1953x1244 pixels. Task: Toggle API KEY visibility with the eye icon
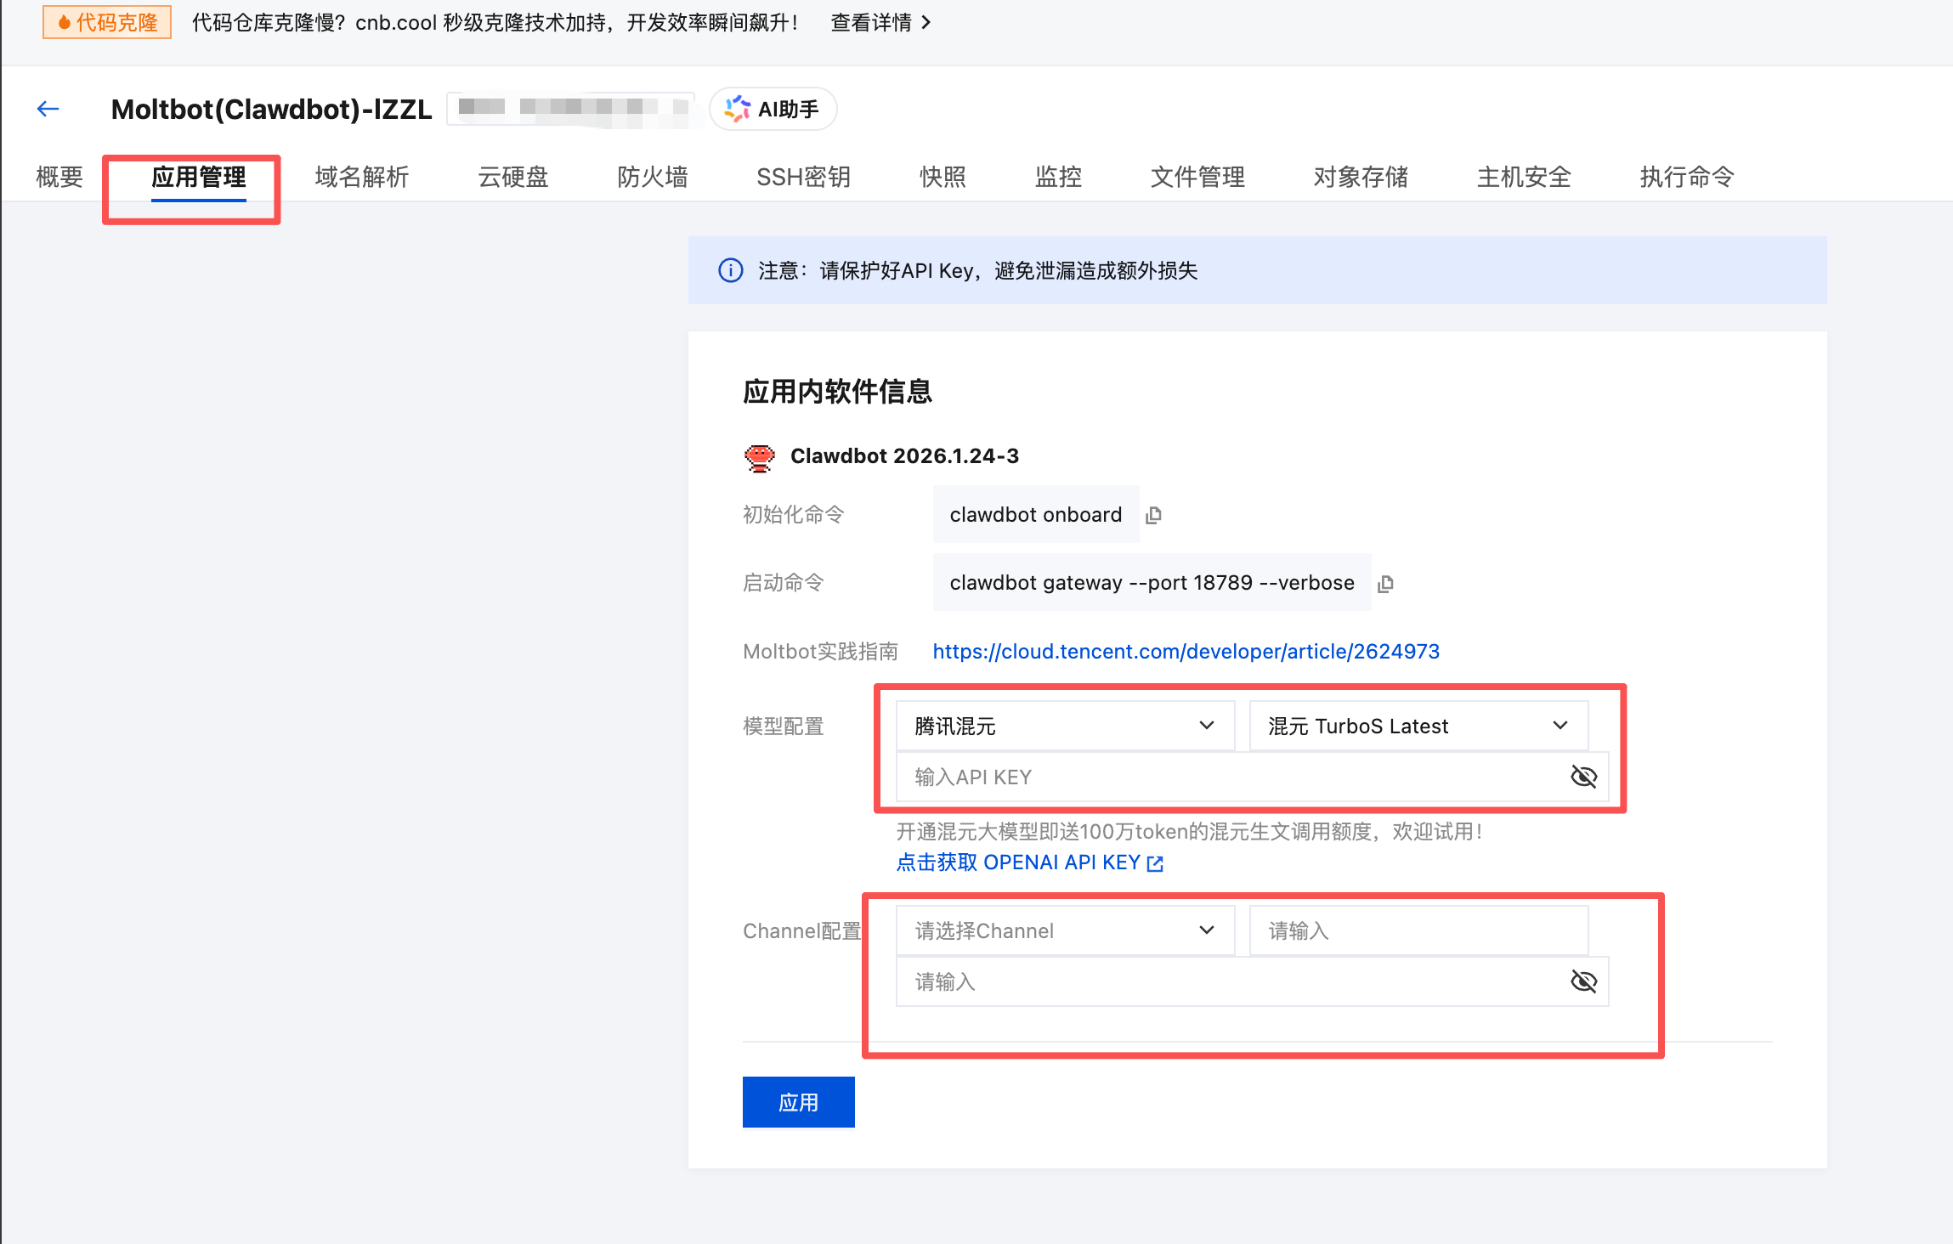pos(1583,776)
